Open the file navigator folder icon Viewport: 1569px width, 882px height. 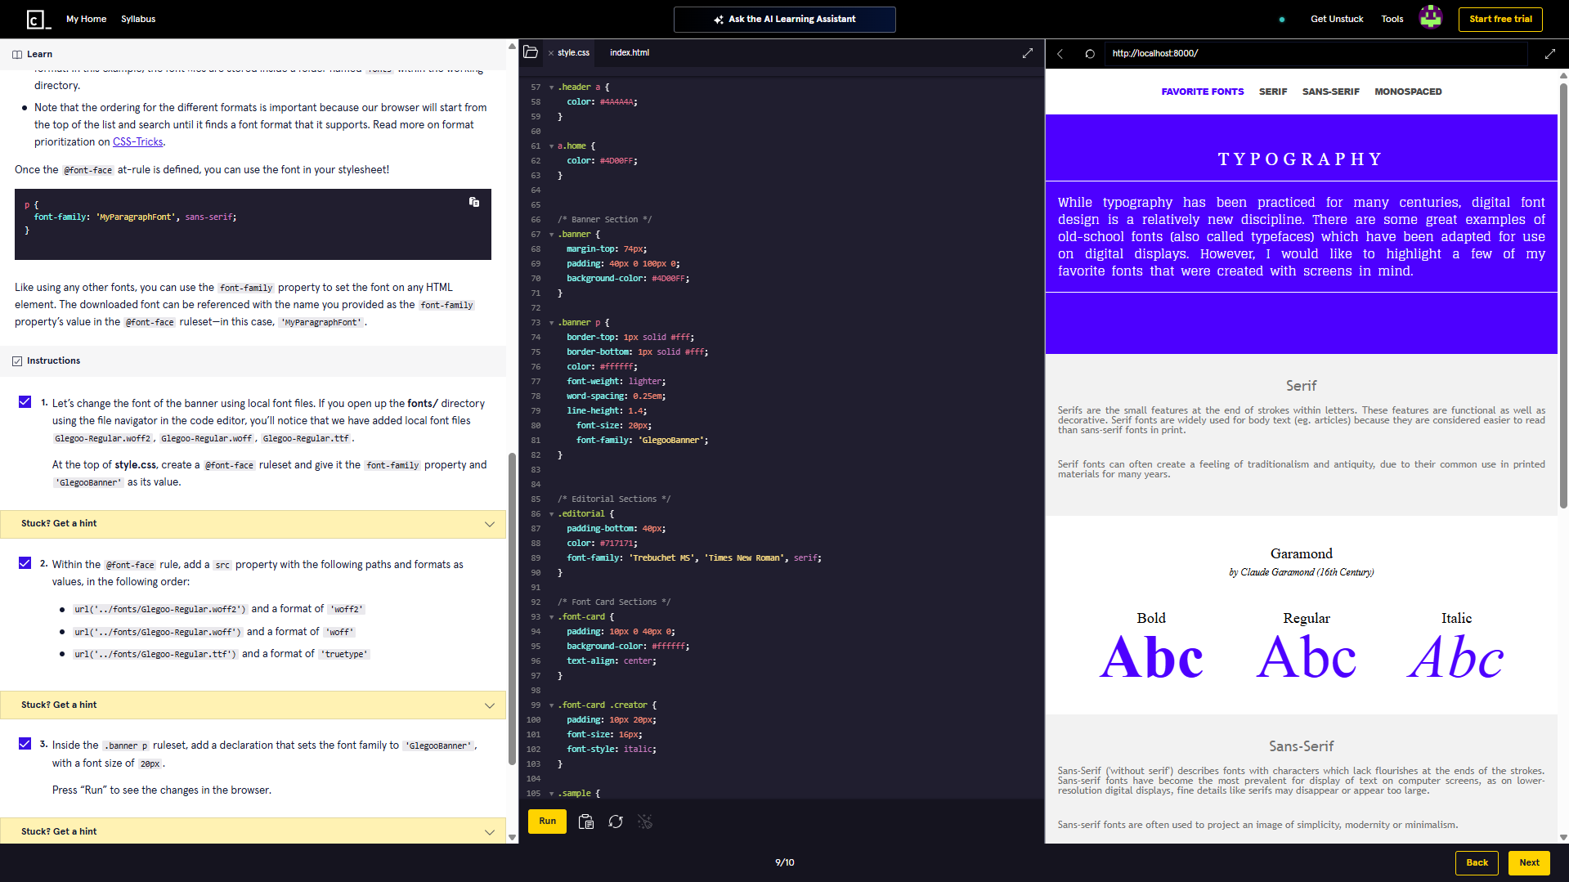(531, 52)
